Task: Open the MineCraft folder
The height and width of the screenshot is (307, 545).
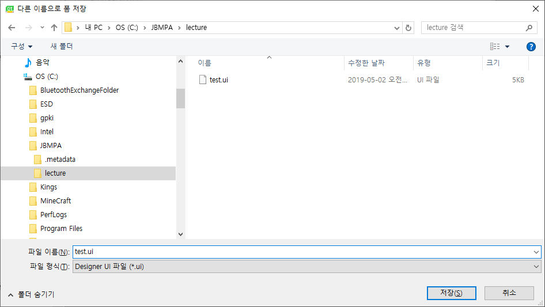Action: 55,201
